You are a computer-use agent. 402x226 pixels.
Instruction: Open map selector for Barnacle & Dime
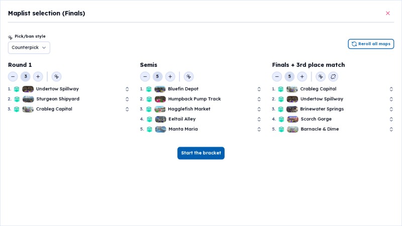pyautogui.click(x=391, y=129)
